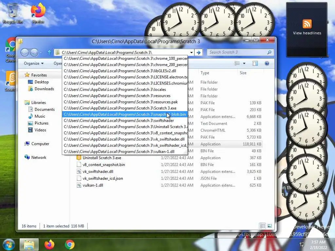Click the search magnifier icon
This screenshot has height=251, width=335.
(x=270, y=52)
